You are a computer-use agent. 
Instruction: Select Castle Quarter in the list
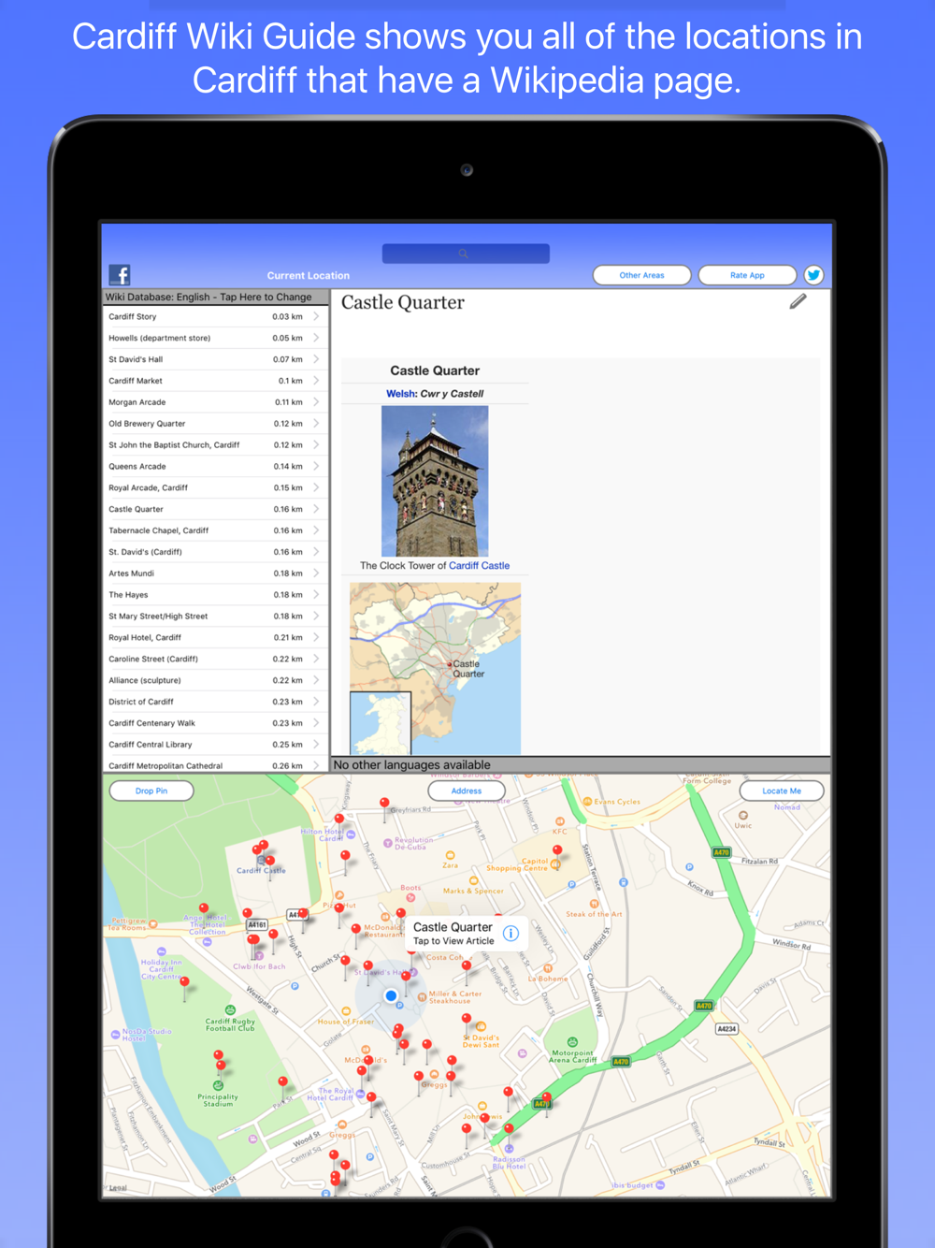click(x=215, y=509)
